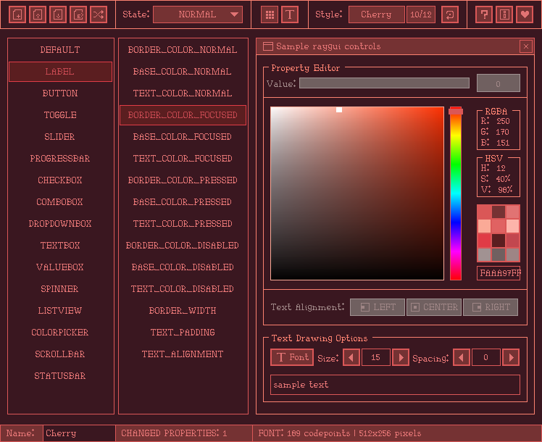Viewport: 542px width, 442px height.
Task: Toggle the font atlas T button
Action: tap(290, 14)
